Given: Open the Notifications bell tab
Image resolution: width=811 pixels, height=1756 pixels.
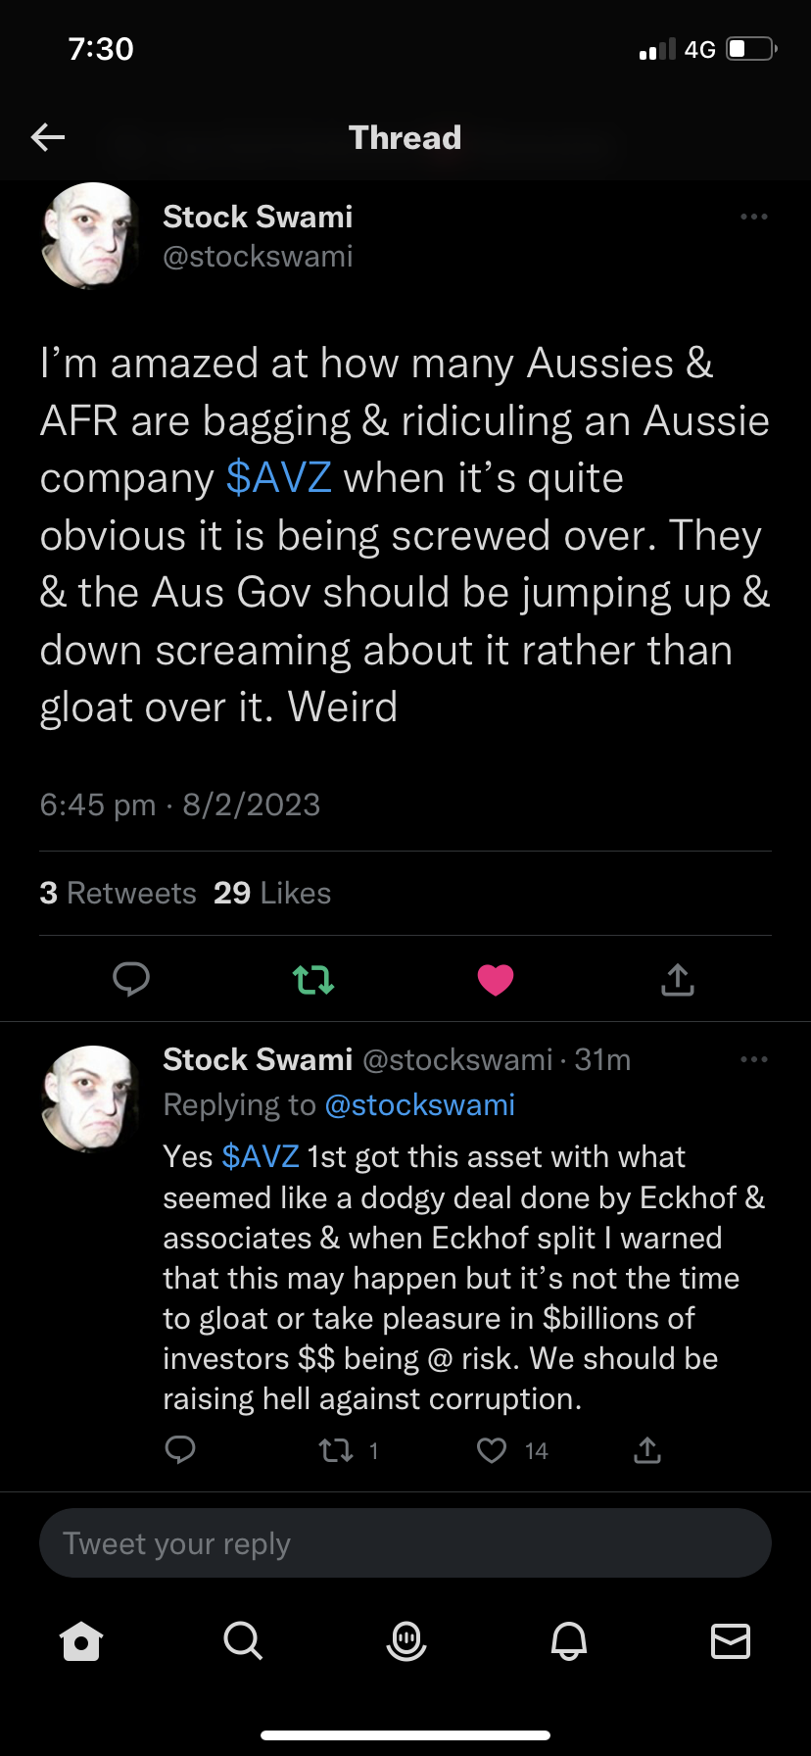Looking at the screenshot, I should (568, 1640).
